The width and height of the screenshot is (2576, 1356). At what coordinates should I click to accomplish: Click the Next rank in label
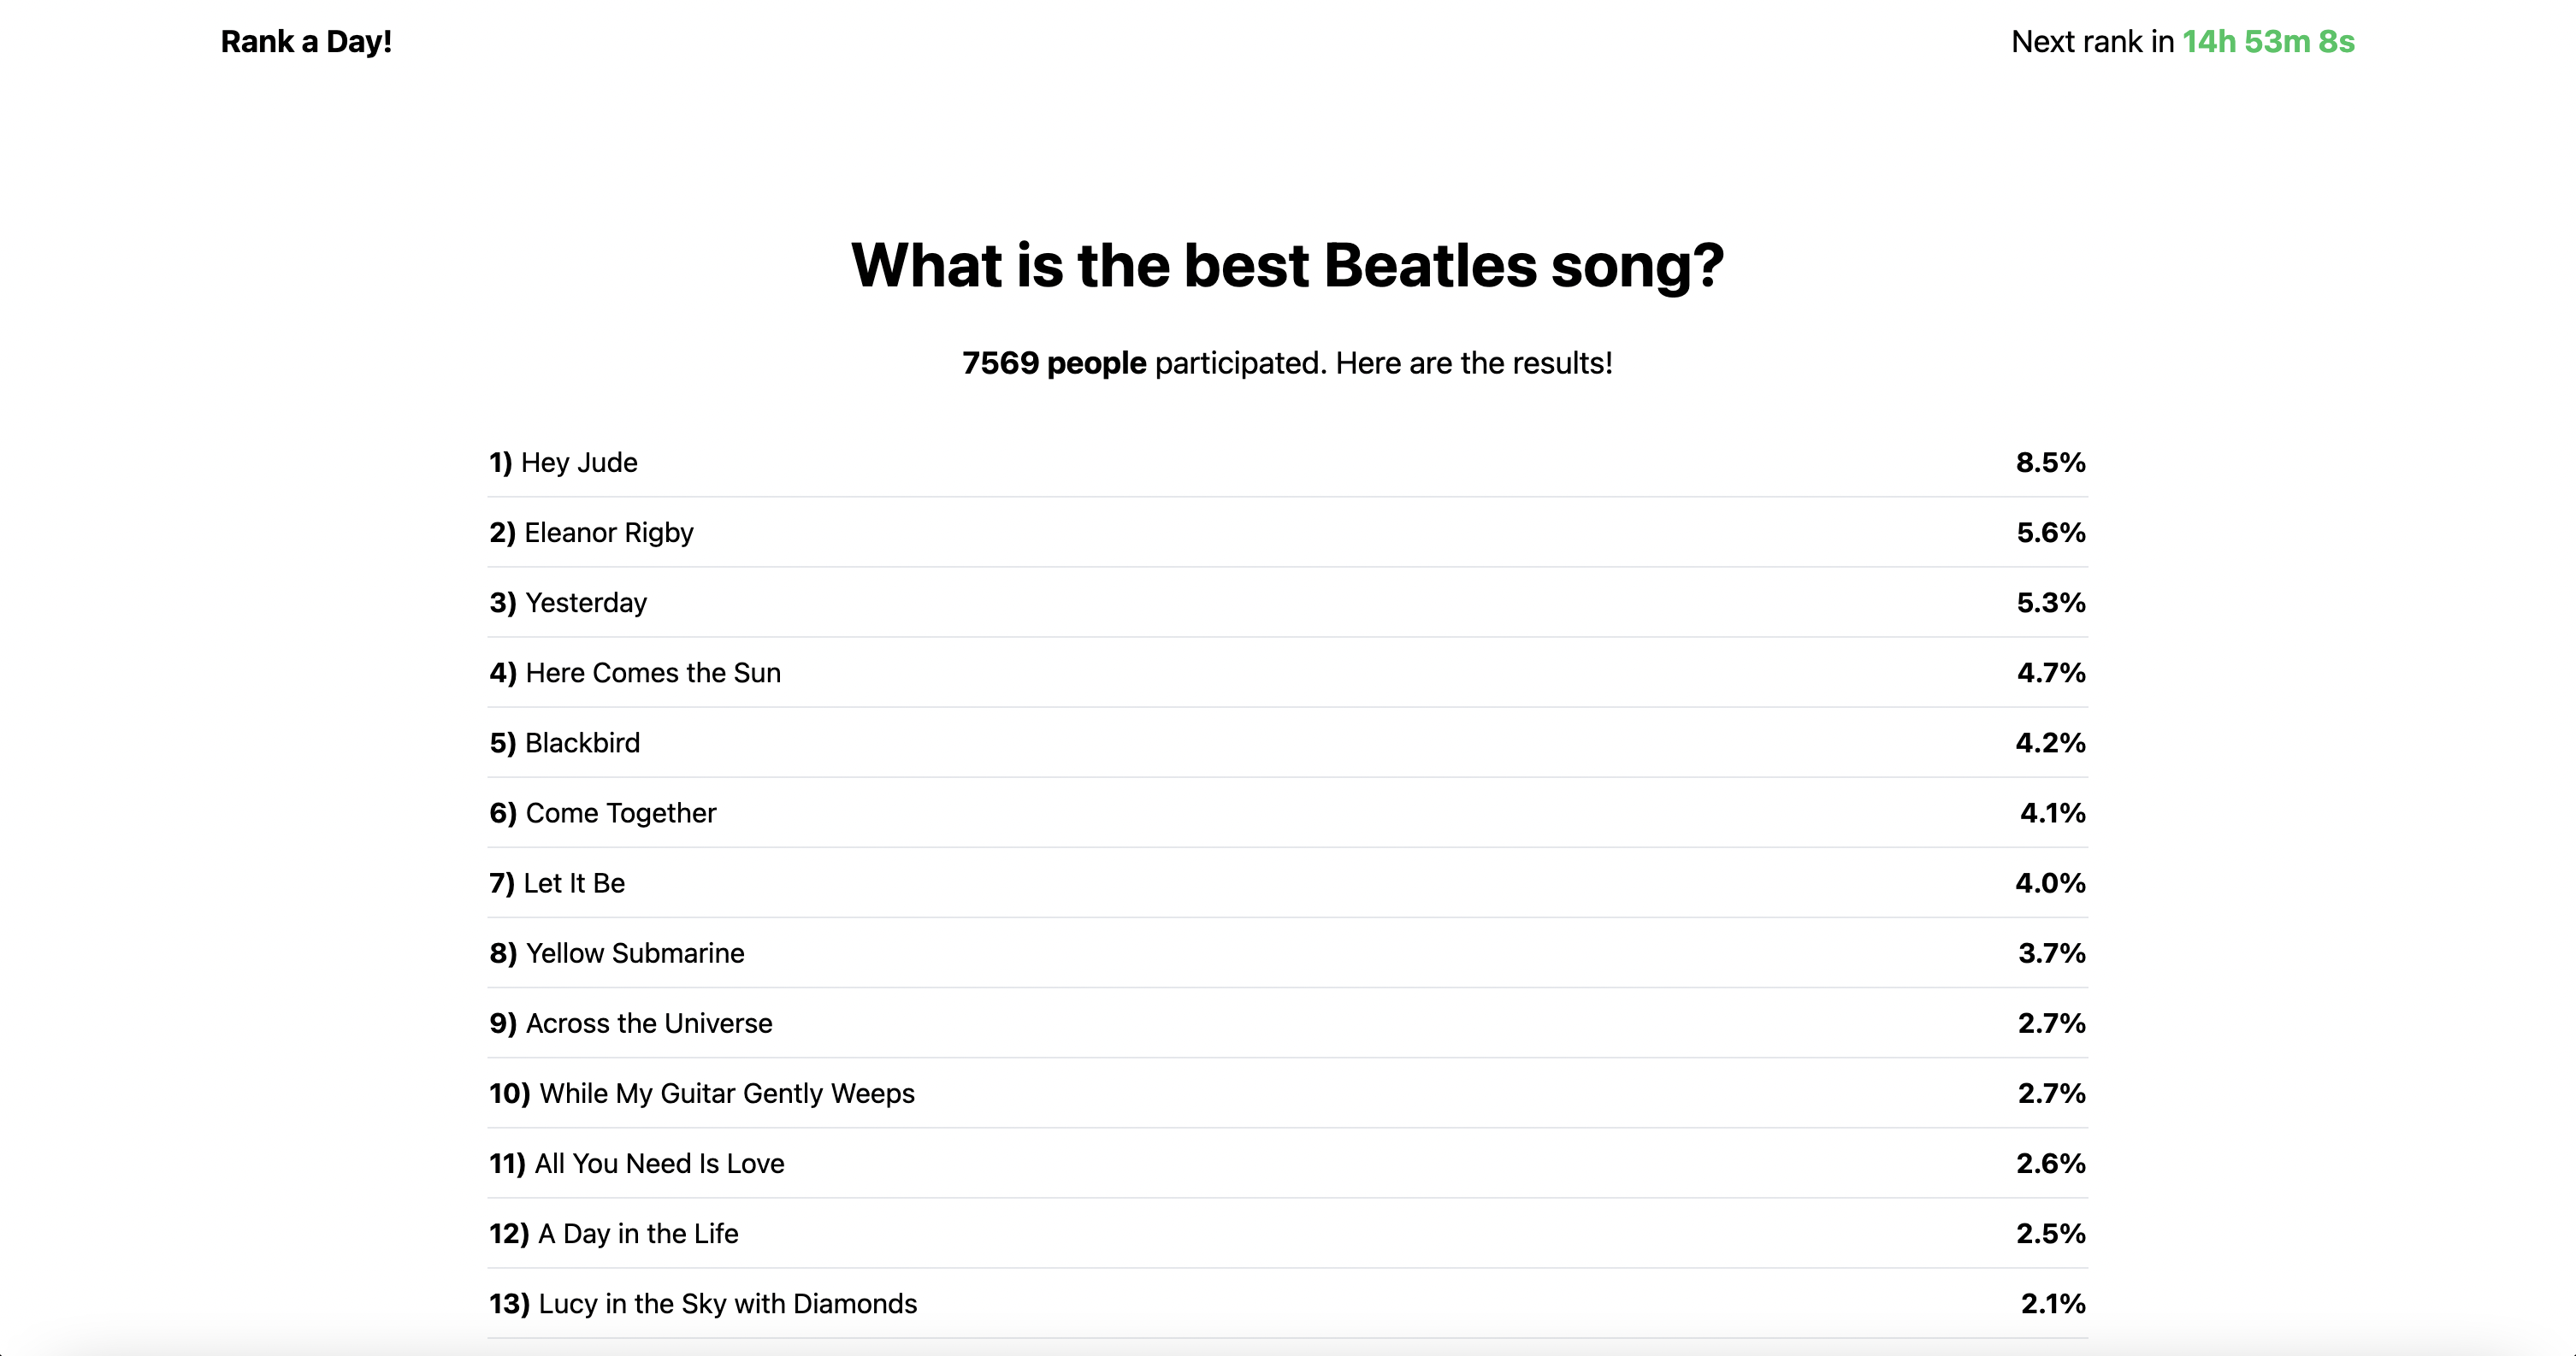point(2092,42)
